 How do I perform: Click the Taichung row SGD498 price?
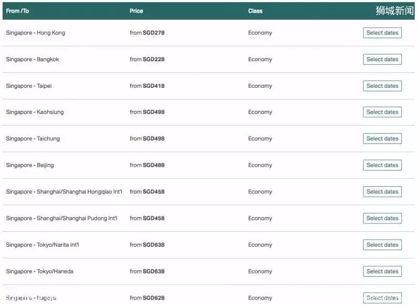(x=147, y=139)
